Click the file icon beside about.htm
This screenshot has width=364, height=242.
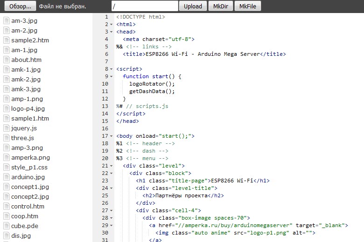point(7,60)
